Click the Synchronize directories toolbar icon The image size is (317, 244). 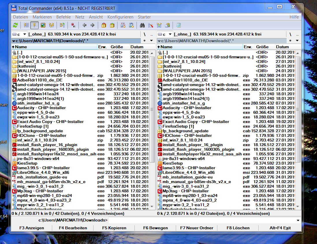[x=159, y=25]
